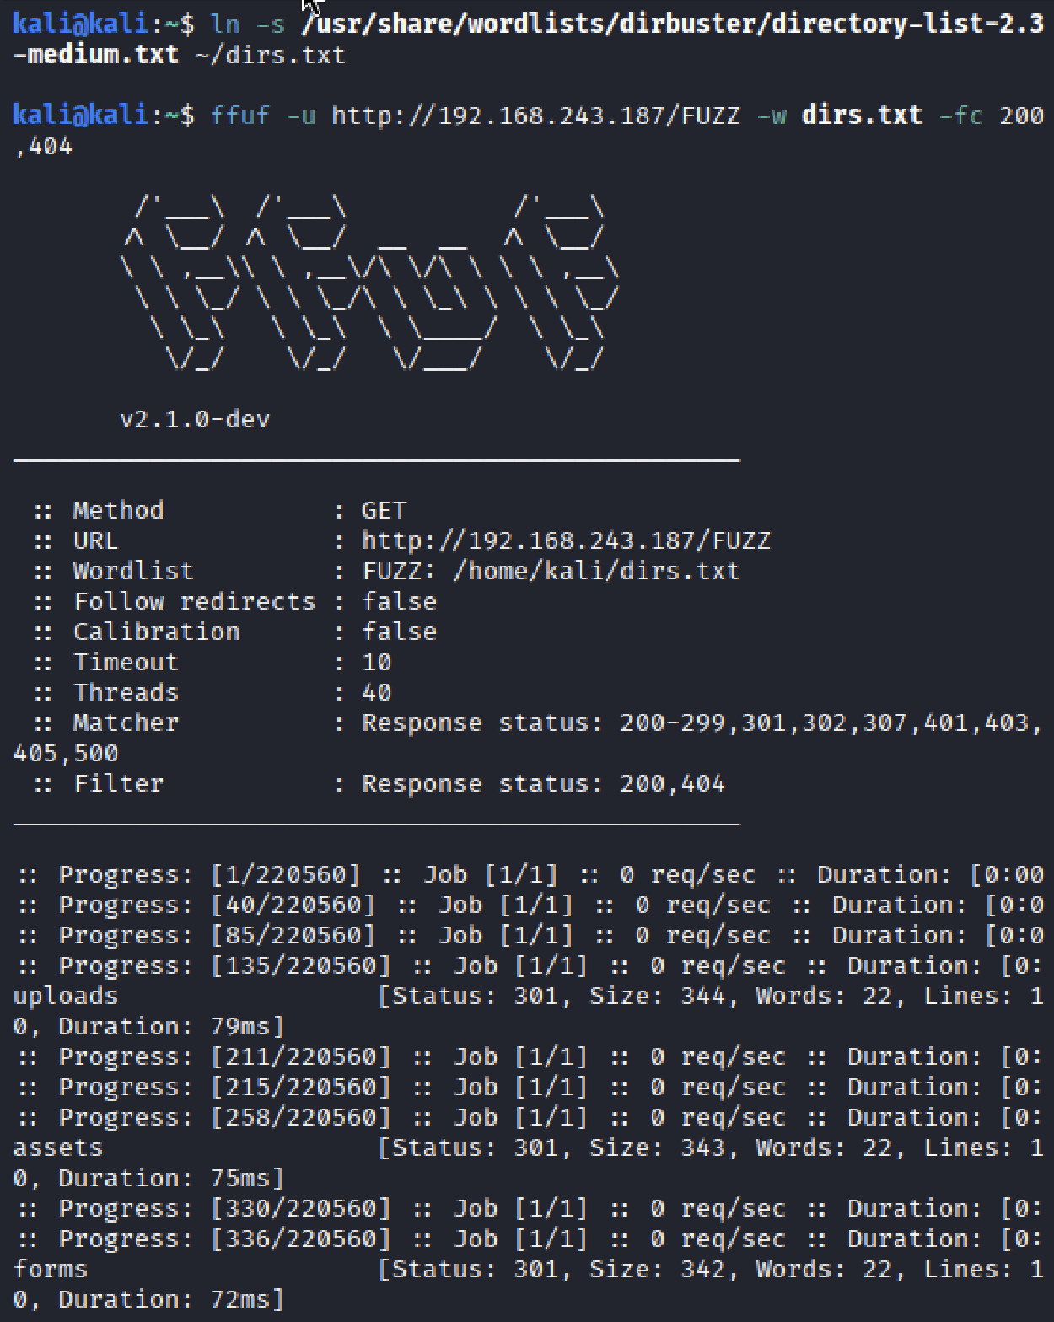Click the kali@kali prompt before the ln command
Image resolution: width=1054 pixels, height=1322 pixels.
[81, 24]
